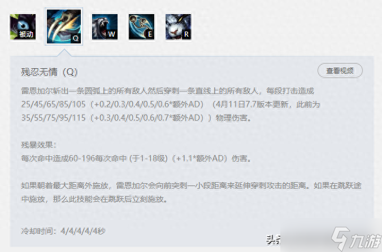The width and height of the screenshot is (382, 252).
Task: Select the Q skill claw icon
Action: pyautogui.click(x=64, y=26)
